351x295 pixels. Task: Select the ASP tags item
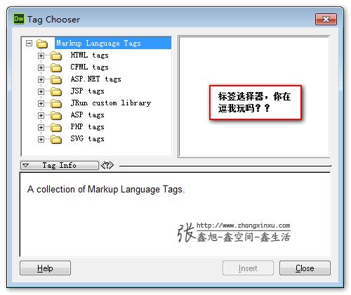[88, 115]
